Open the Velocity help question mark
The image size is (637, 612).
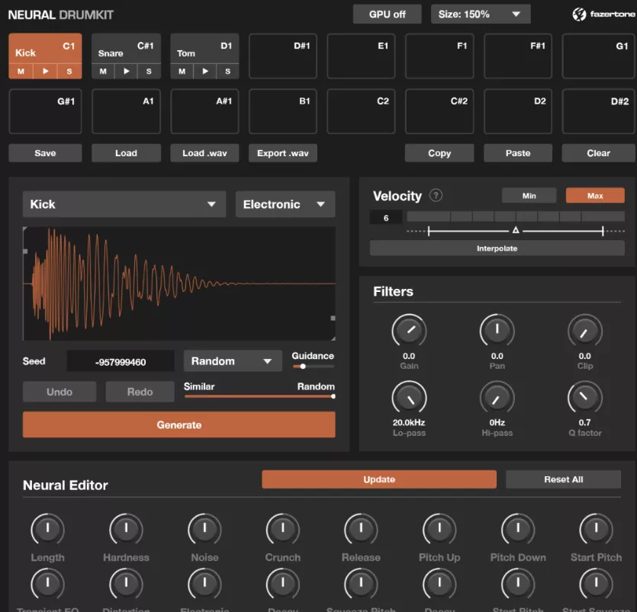[x=436, y=196]
